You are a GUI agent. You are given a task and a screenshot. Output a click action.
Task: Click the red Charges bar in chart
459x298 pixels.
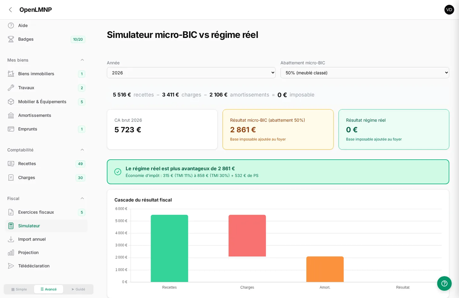[x=247, y=236]
